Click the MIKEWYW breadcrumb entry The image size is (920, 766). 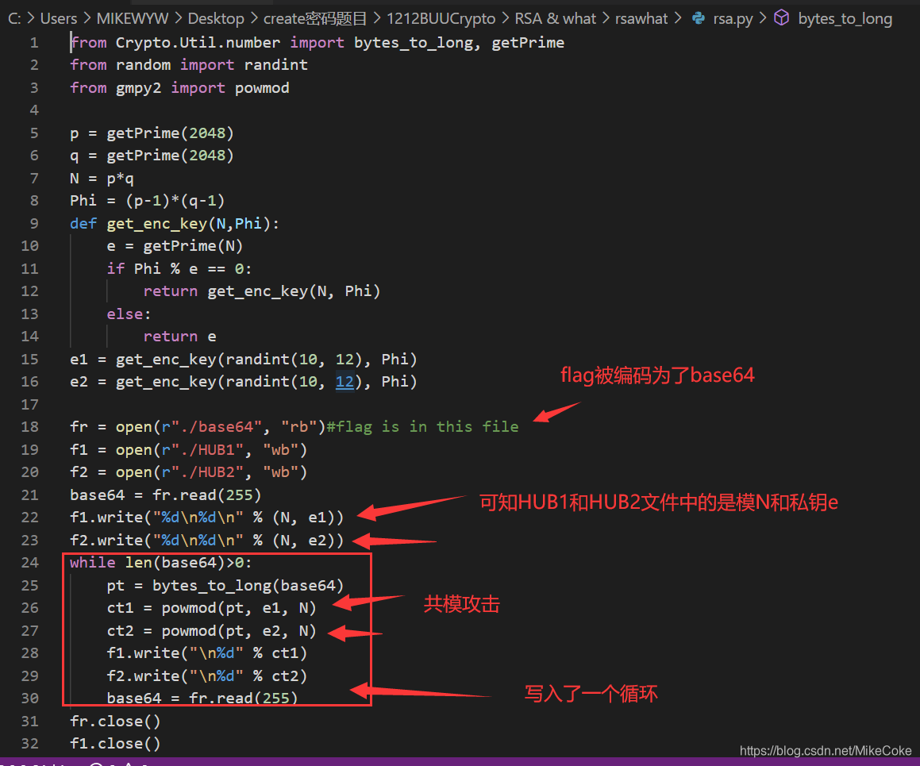coord(132,18)
